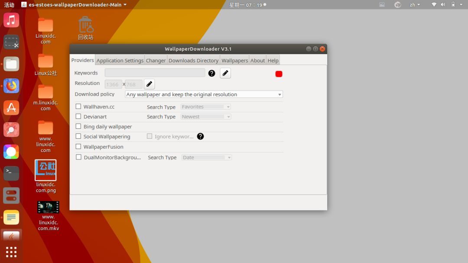
Task: Open the es-estoes-wallpaperDownloader-Main app menu
Action: 74,4
